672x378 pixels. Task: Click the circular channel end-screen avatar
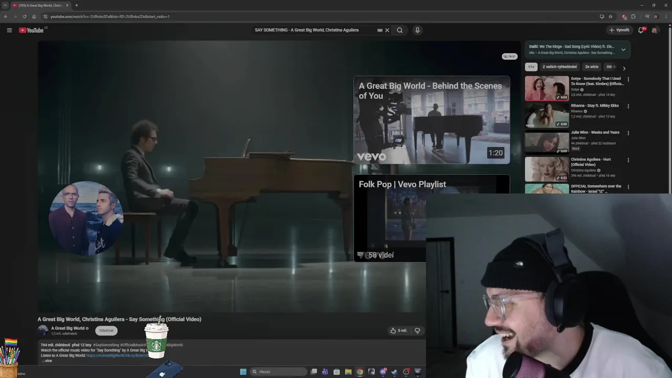pos(86,218)
